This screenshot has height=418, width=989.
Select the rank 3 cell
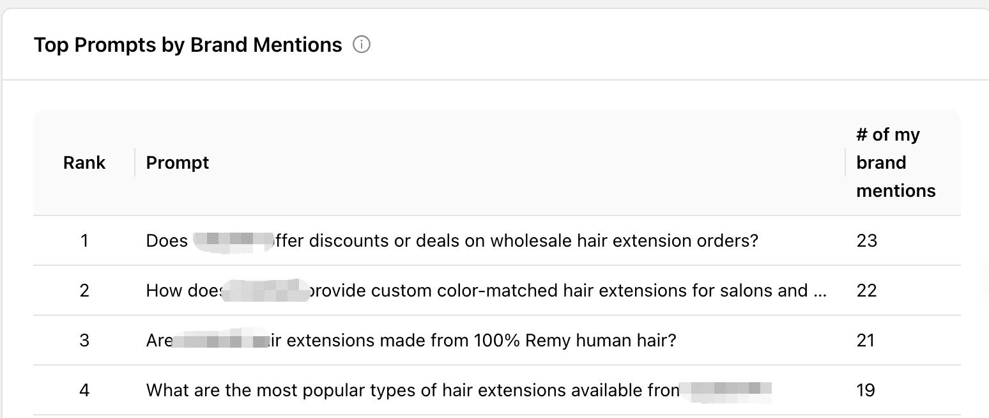pyautogui.click(x=84, y=341)
